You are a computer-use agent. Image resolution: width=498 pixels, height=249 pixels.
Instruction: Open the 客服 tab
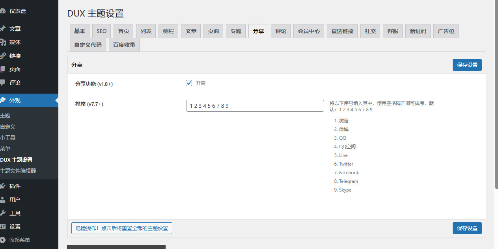click(393, 31)
